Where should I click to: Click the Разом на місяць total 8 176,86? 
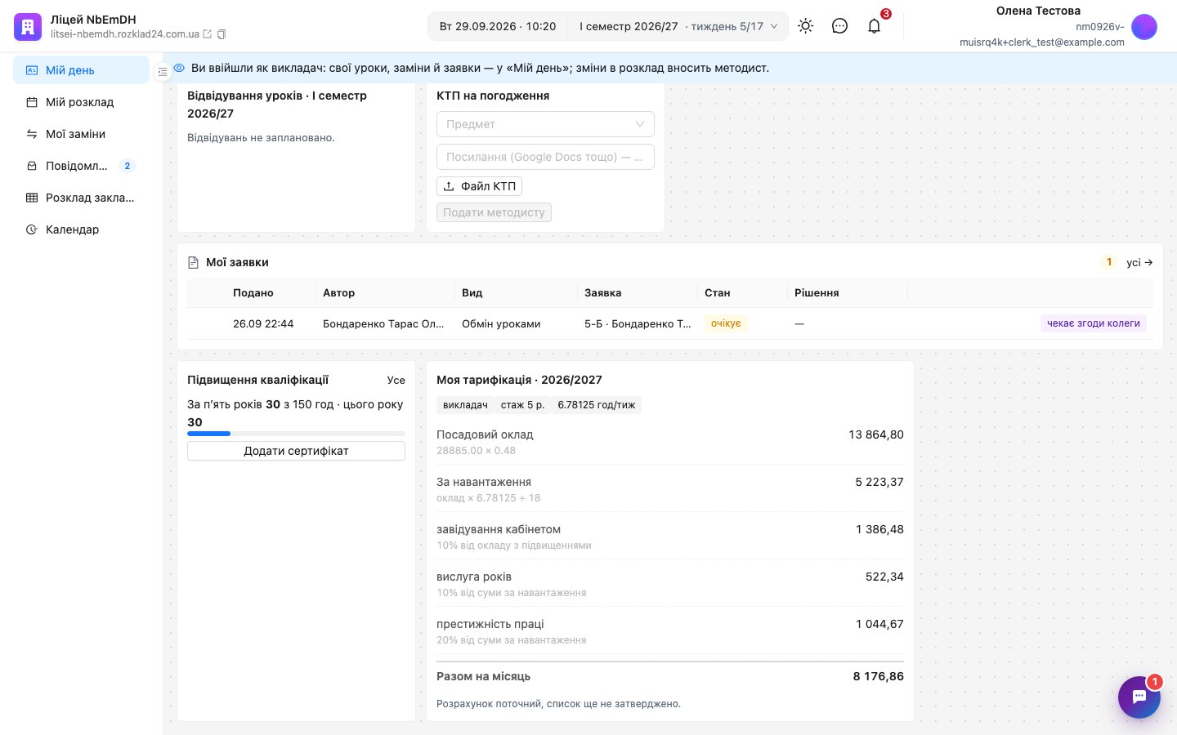(879, 676)
